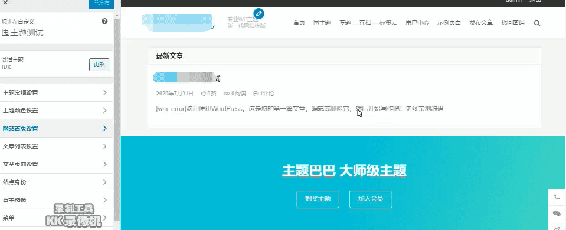Click the blue pencil edit shortcut icon
The width and height of the screenshot is (566, 230).
tap(259, 14)
